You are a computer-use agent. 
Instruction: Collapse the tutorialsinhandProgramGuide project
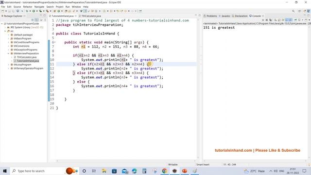coord(2,24)
